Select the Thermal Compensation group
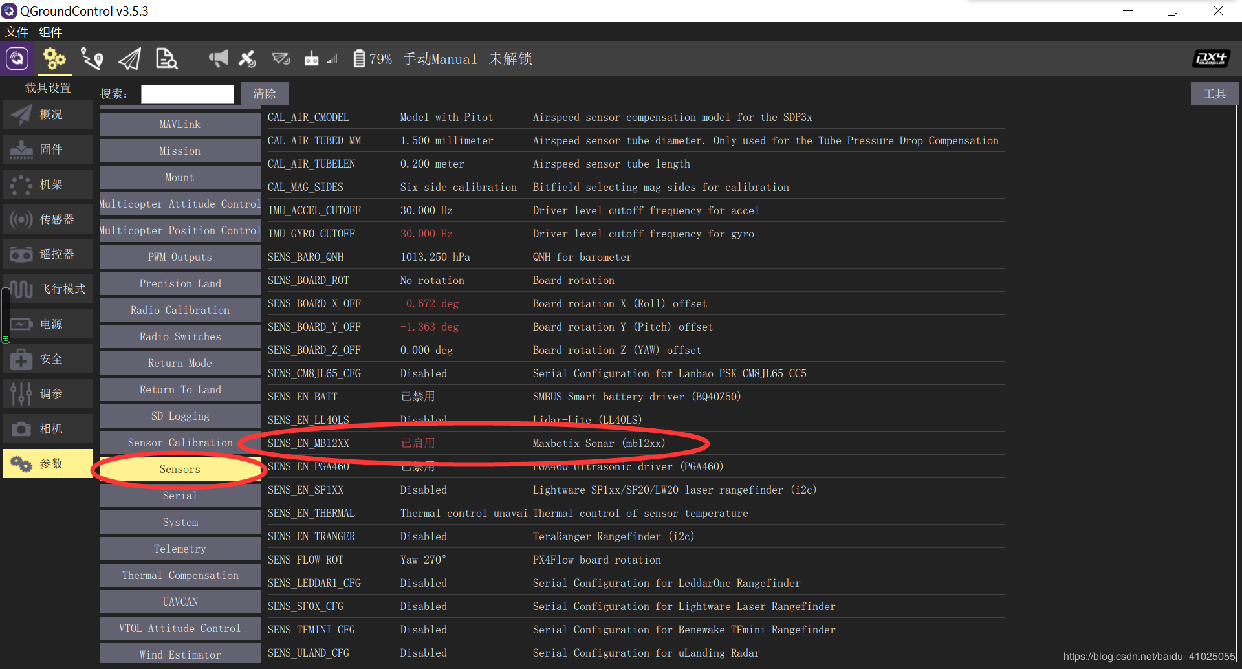This screenshot has width=1242, height=669. coord(180,575)
